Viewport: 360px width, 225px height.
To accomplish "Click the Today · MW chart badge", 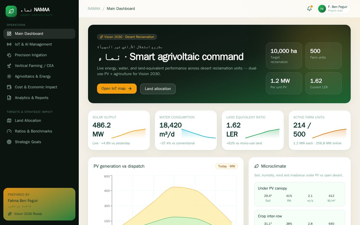I will point(227,166).
